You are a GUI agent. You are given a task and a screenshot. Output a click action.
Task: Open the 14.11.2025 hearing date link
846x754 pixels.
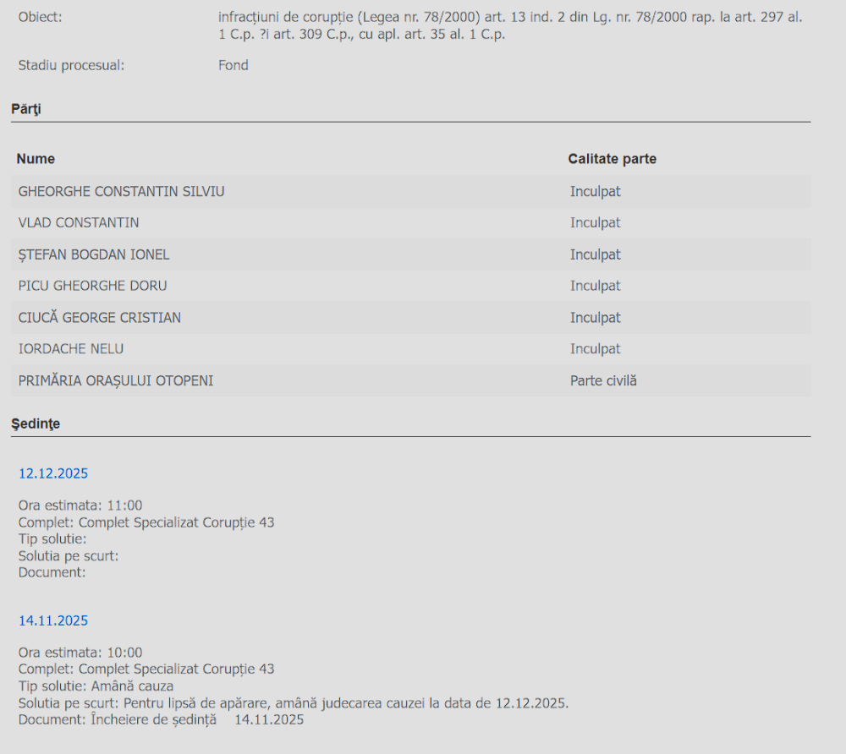[x=53, y=620]
